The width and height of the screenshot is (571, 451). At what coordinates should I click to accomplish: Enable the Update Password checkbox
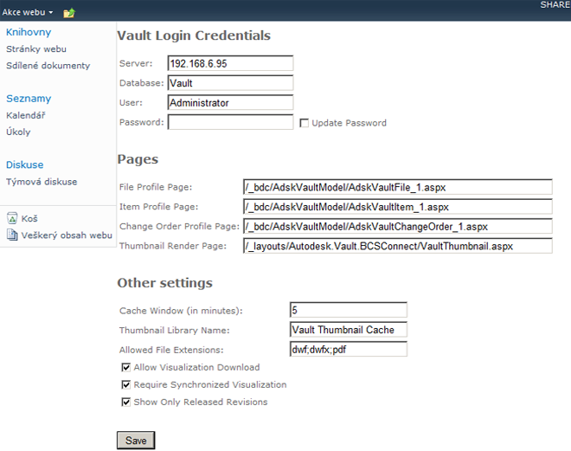(304, 123)
